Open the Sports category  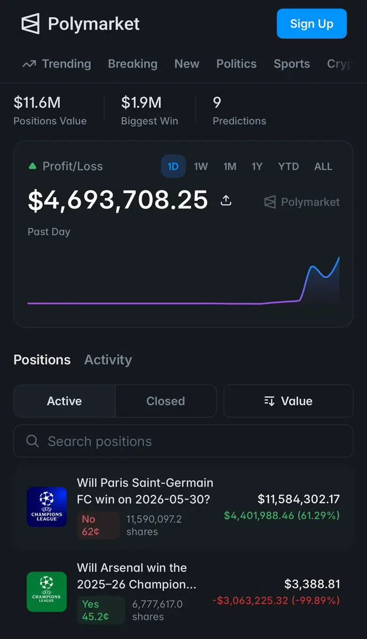(x=292, y=64)
